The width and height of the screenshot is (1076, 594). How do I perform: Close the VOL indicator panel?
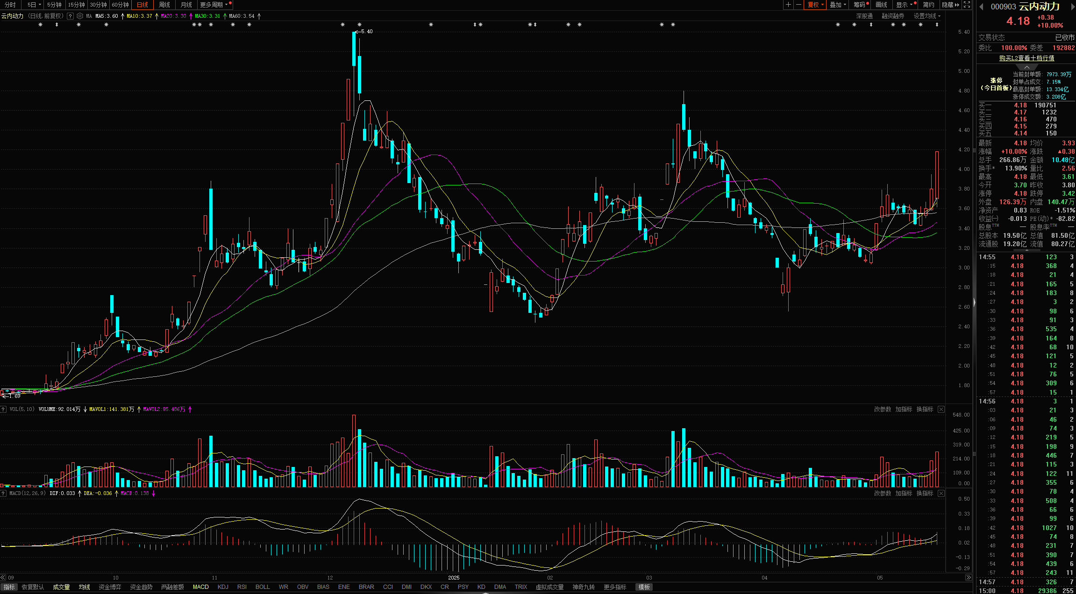coord(941,410)
